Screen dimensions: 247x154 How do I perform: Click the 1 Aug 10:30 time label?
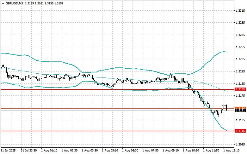pos(191,151)
